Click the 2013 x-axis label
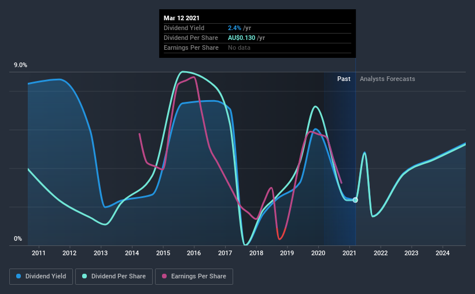This screenshot has width=475, height=294. coord(101,253)
